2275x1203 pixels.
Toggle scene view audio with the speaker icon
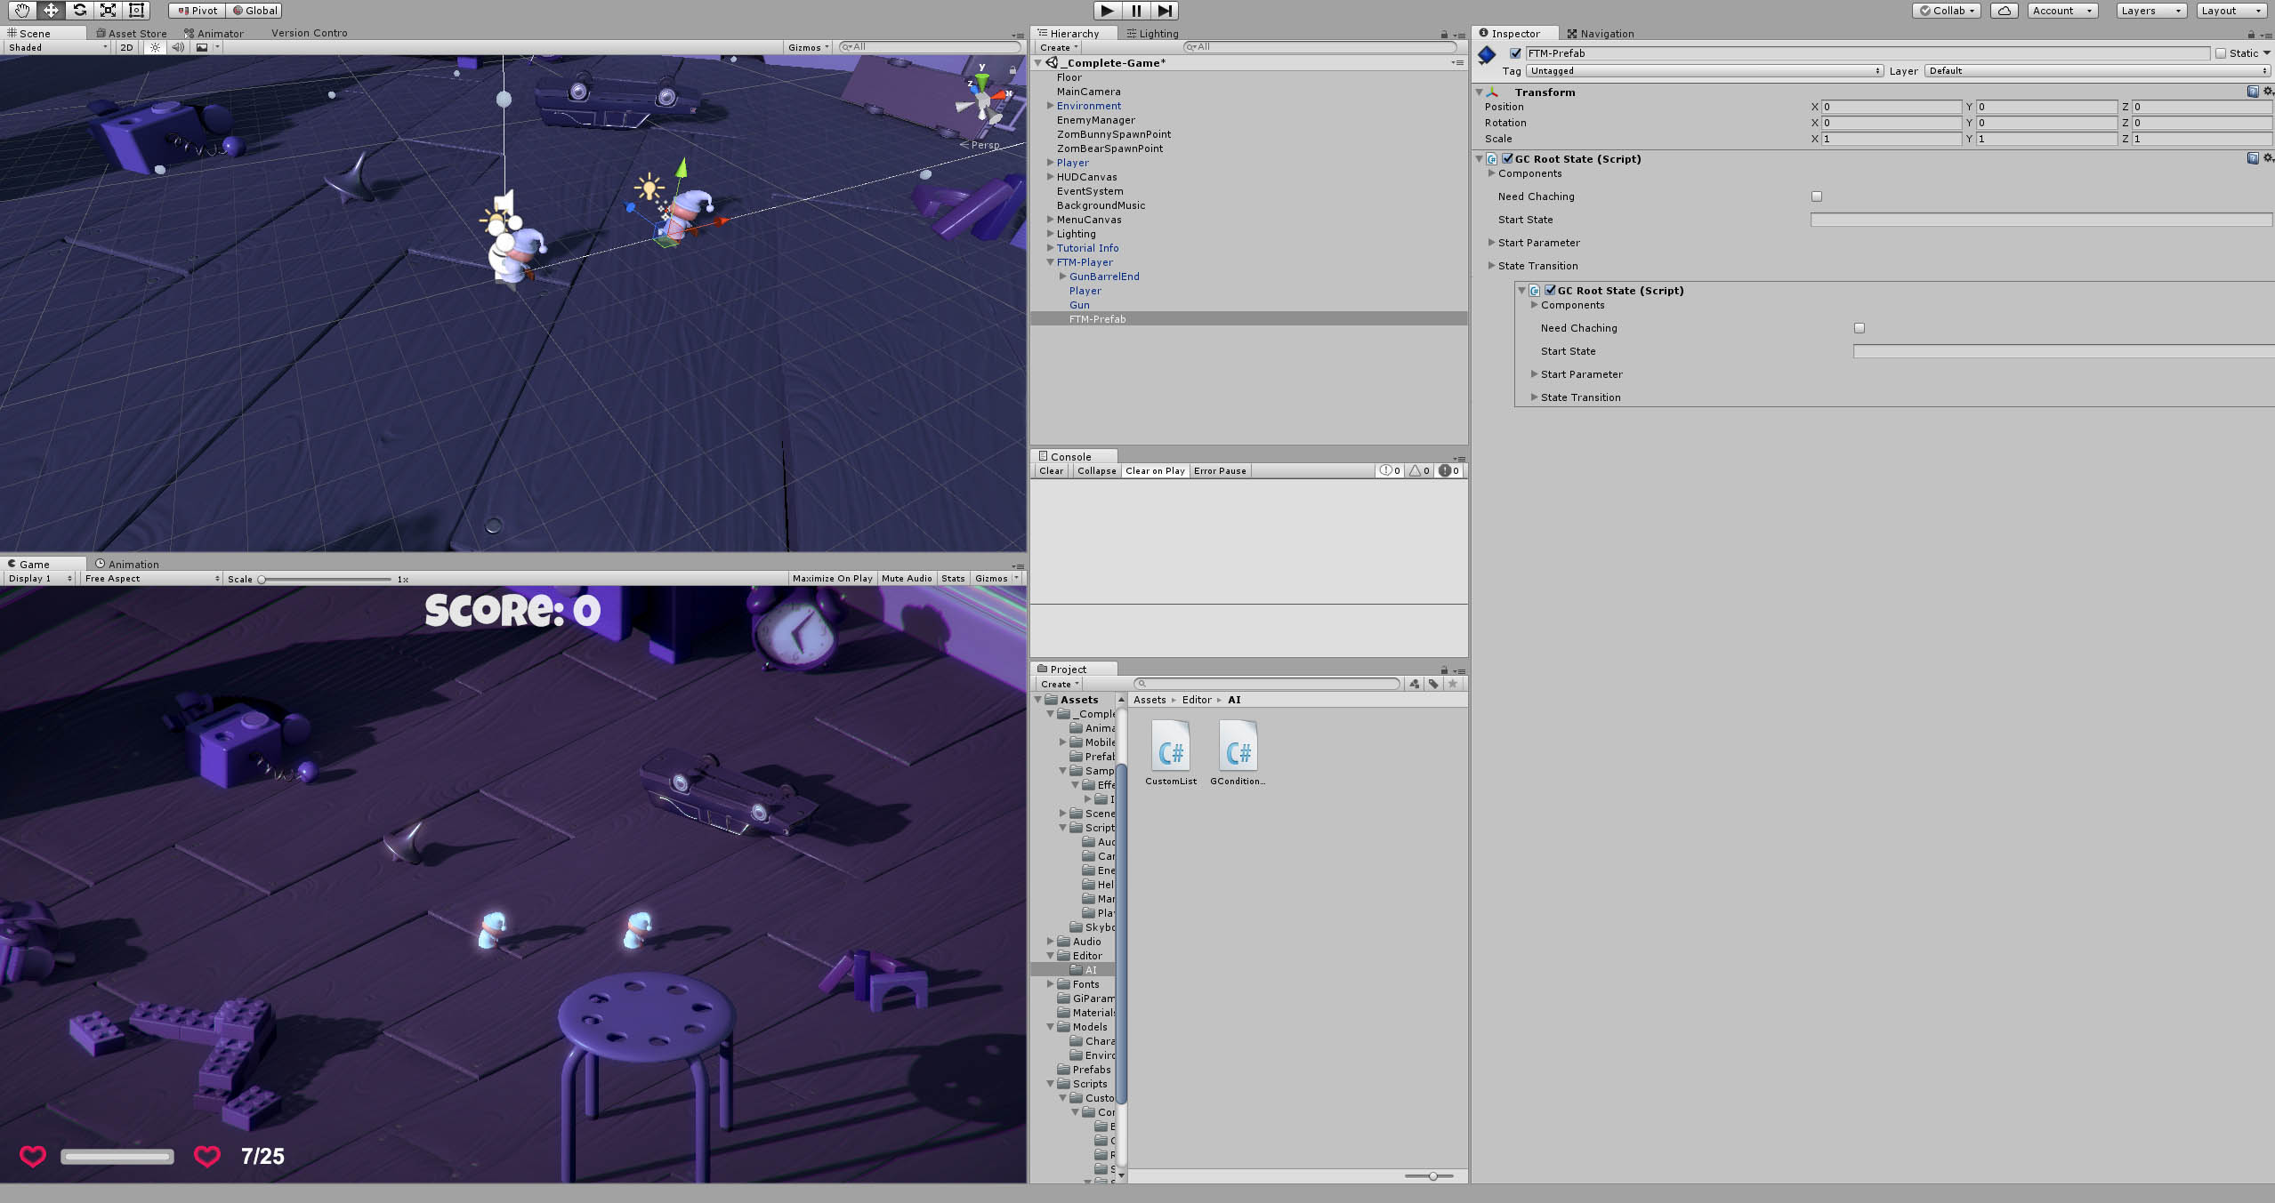coord(177,47)
